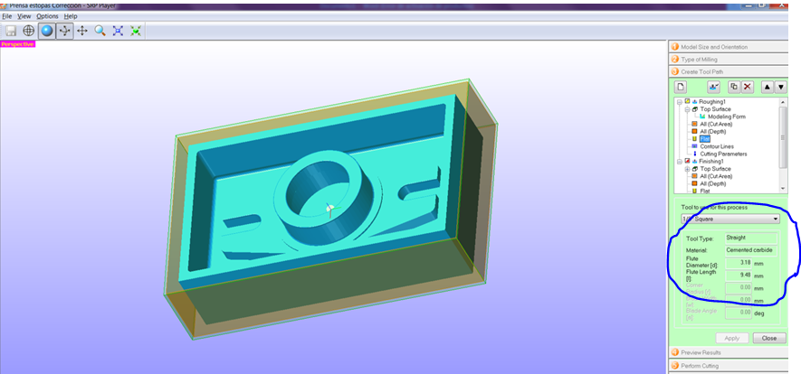Collapse Top Surface under Roughing1
Viewport: 801px width, 374px height.
point(687,109)
